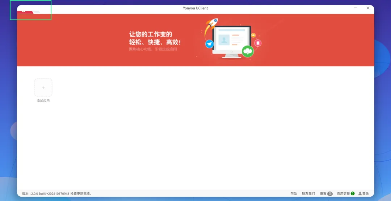
Task: Click the green cloud icon in the banner
Action: click(x=248, y=51)
